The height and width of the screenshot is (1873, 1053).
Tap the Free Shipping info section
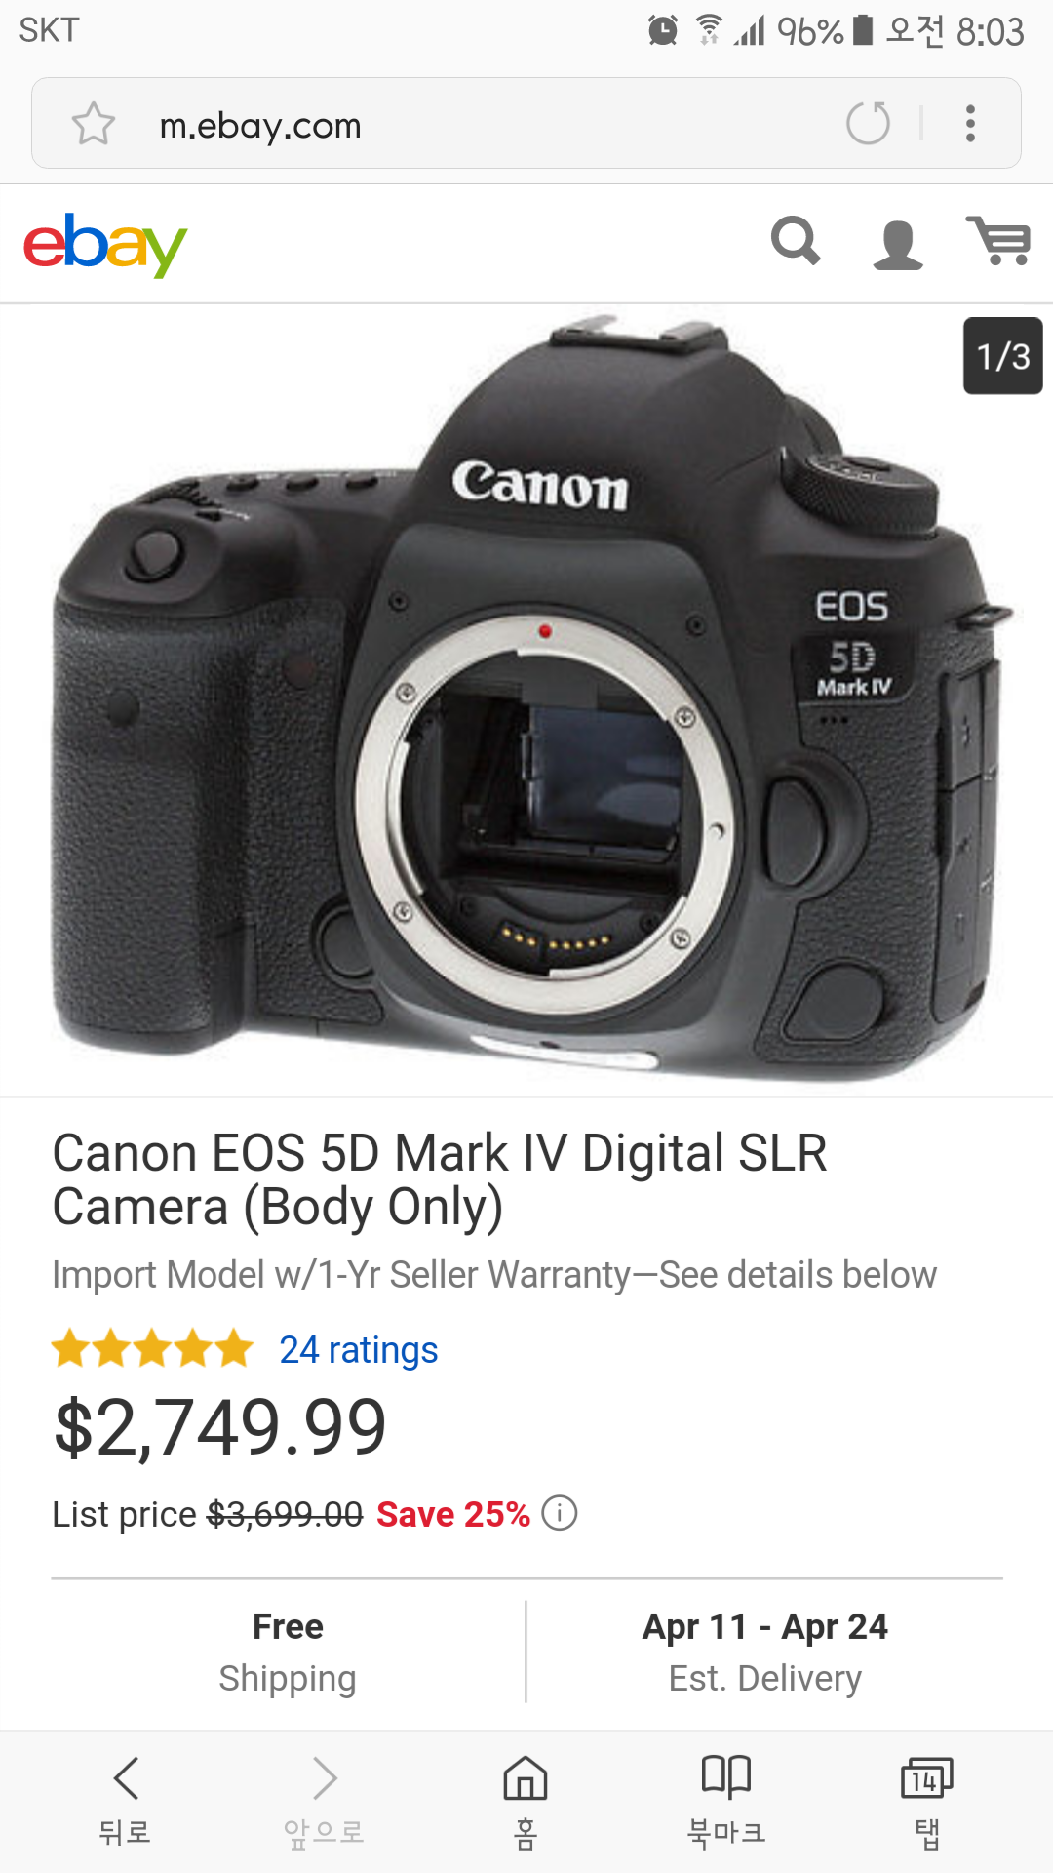[288, 1652]
